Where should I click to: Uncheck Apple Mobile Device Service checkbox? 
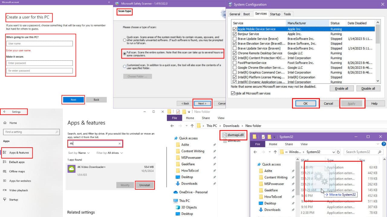click(x=235, y=29)
